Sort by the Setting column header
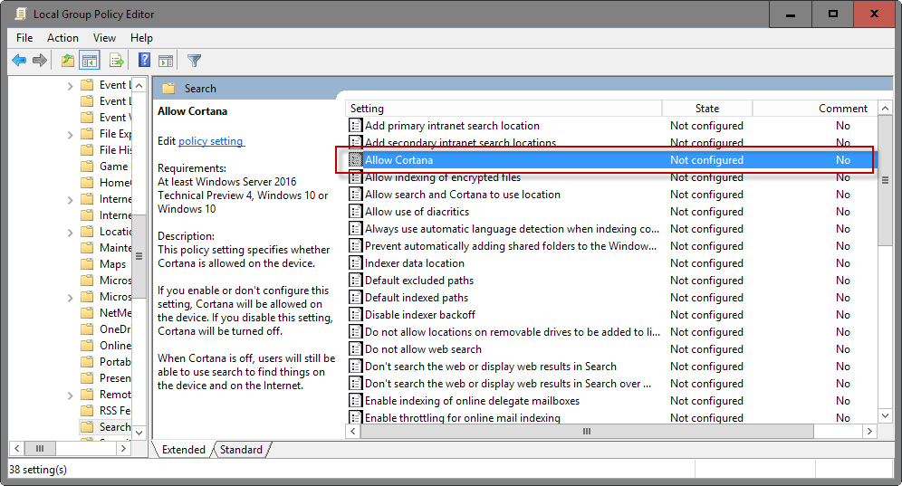This screenshot has height=486, width=902. tap(504, 108)
